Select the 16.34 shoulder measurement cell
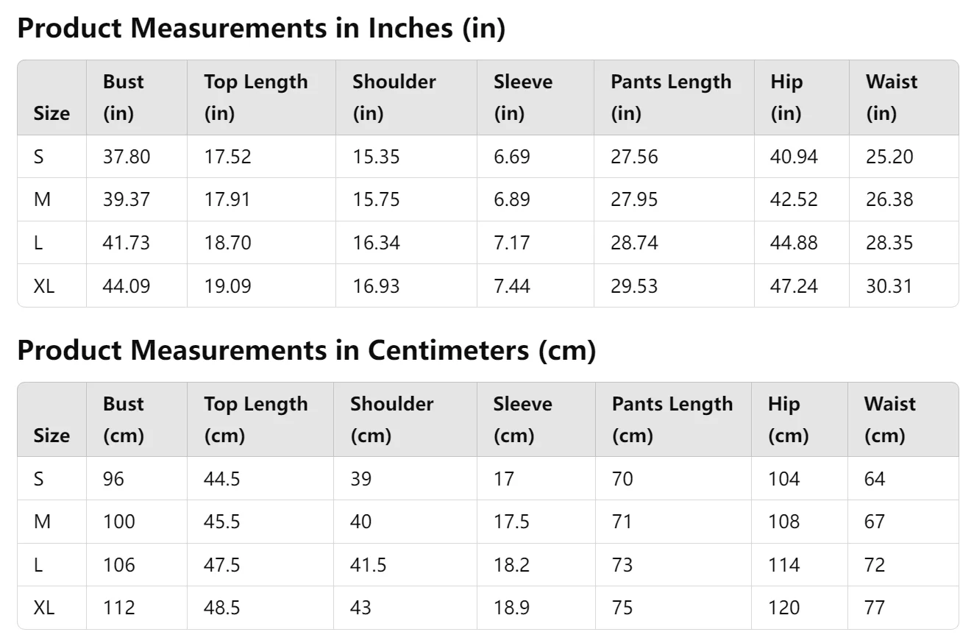The height and width of the screenshot is (643, 974). [376, 243]
